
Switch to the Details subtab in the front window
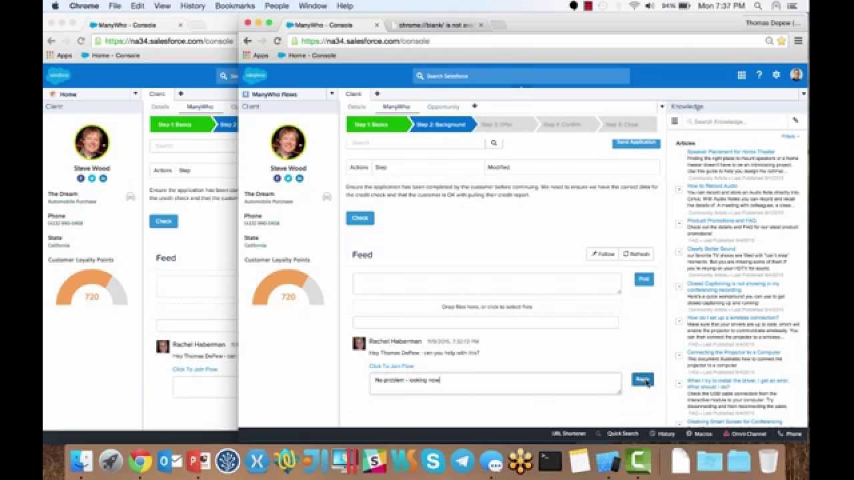357,107
